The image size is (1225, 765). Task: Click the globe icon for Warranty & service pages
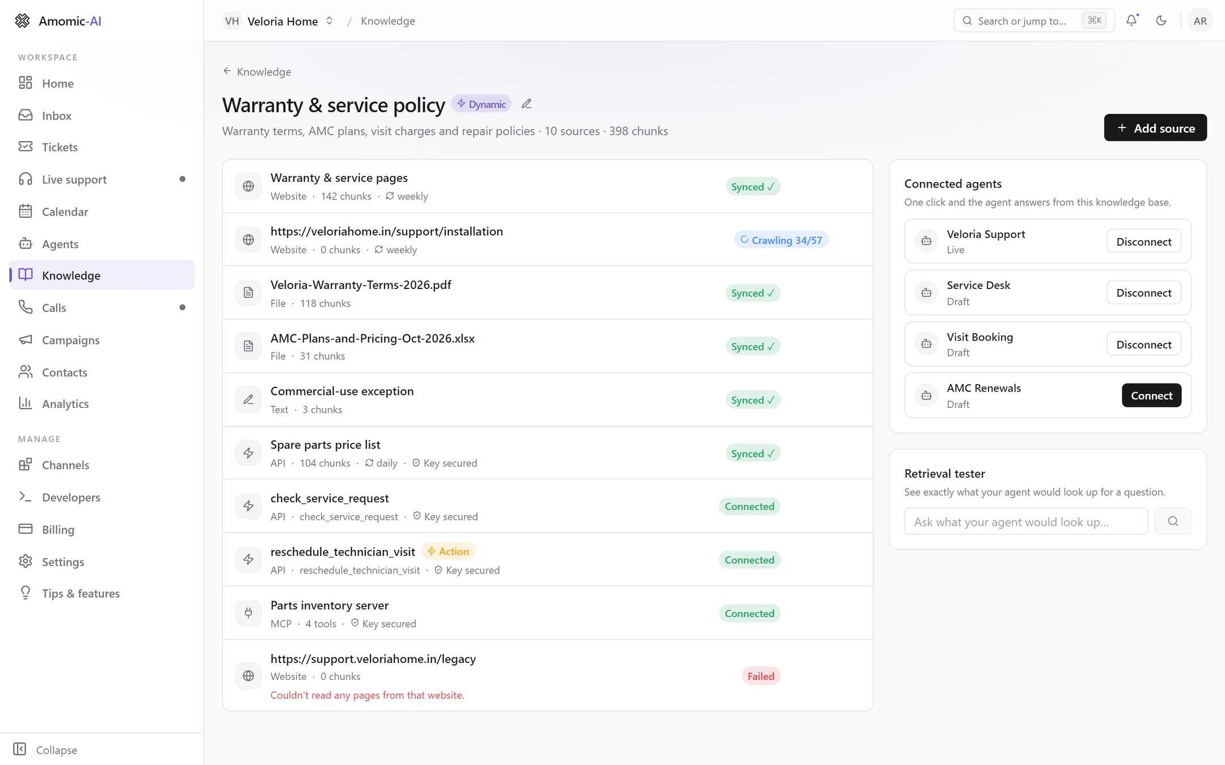point(248,186)
